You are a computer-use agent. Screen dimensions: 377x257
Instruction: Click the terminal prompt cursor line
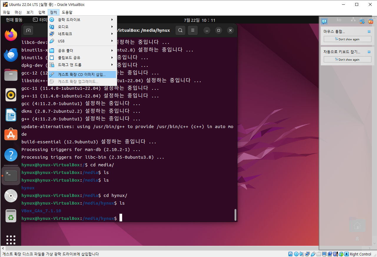pyautogui.click(x=72, y=218)
